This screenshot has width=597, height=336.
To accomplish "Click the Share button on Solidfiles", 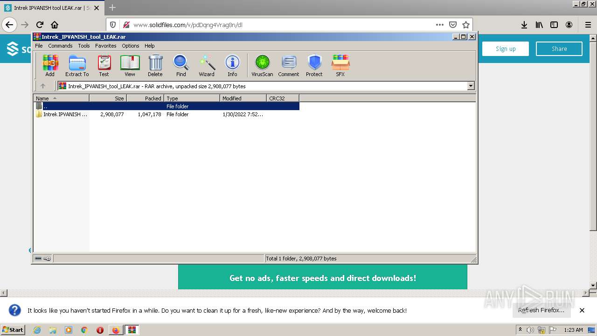I will [559, 49].
